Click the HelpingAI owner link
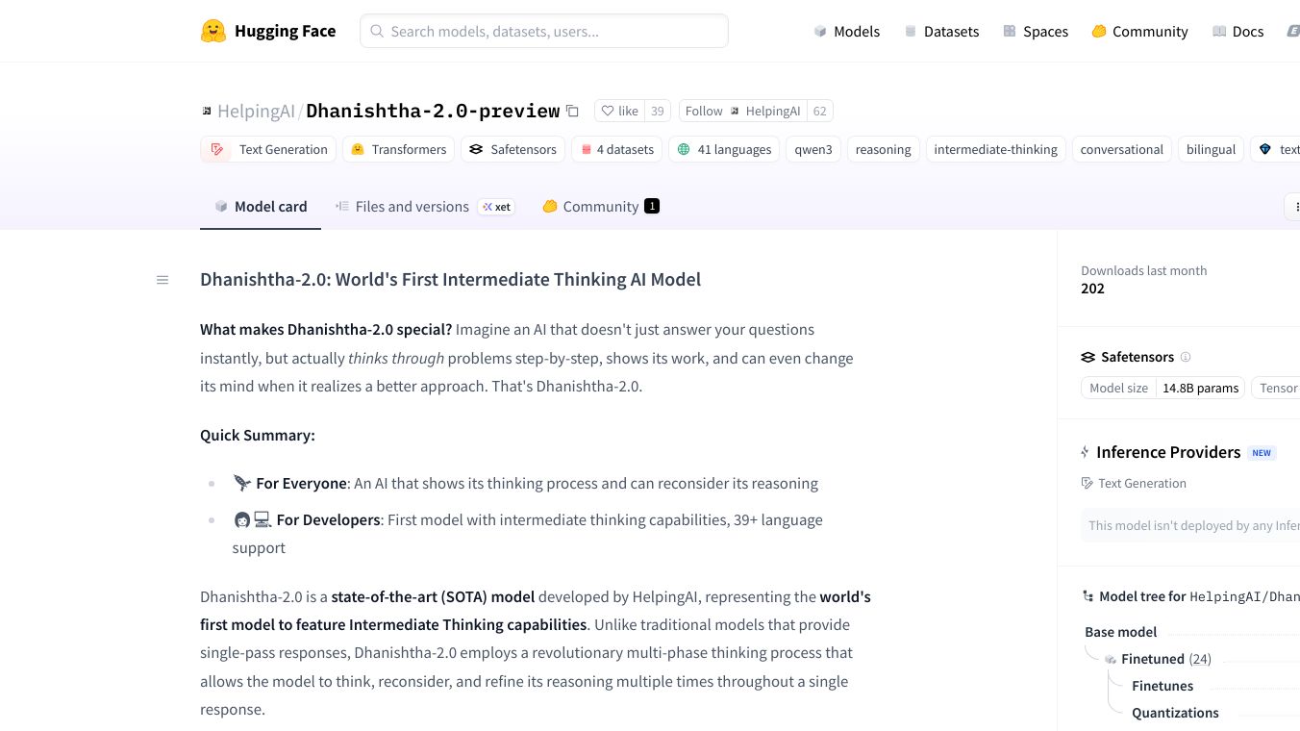This screenshot has width=1300, height=731. [256, 111]
